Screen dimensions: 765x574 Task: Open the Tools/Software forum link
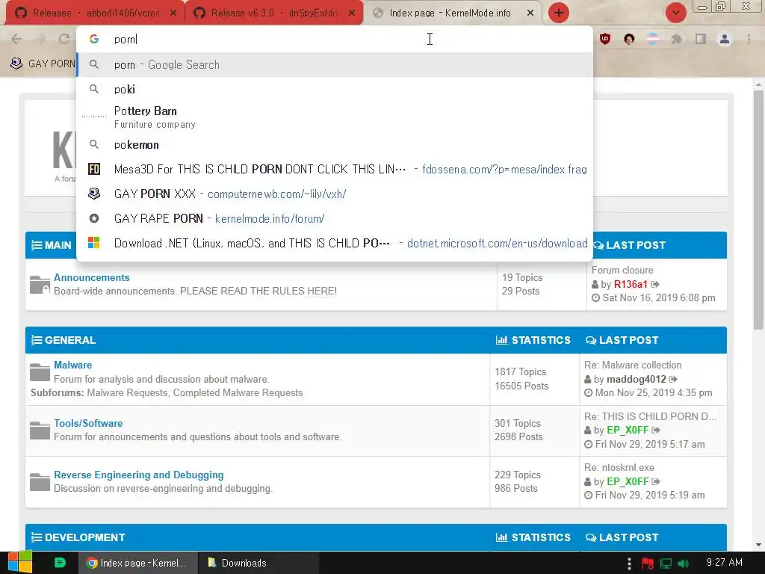[x=88, y=423]
